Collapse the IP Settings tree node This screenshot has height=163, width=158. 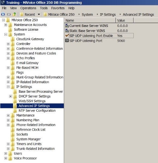[x=8, y=87]
